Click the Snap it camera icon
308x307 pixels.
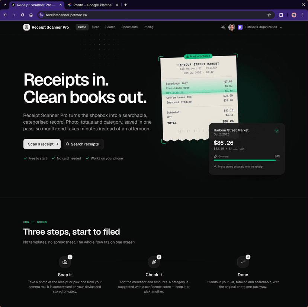tap(65, 262)
